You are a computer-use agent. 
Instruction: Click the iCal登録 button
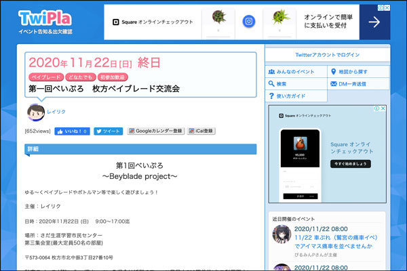pyautogui.click(x=200, y=131)
